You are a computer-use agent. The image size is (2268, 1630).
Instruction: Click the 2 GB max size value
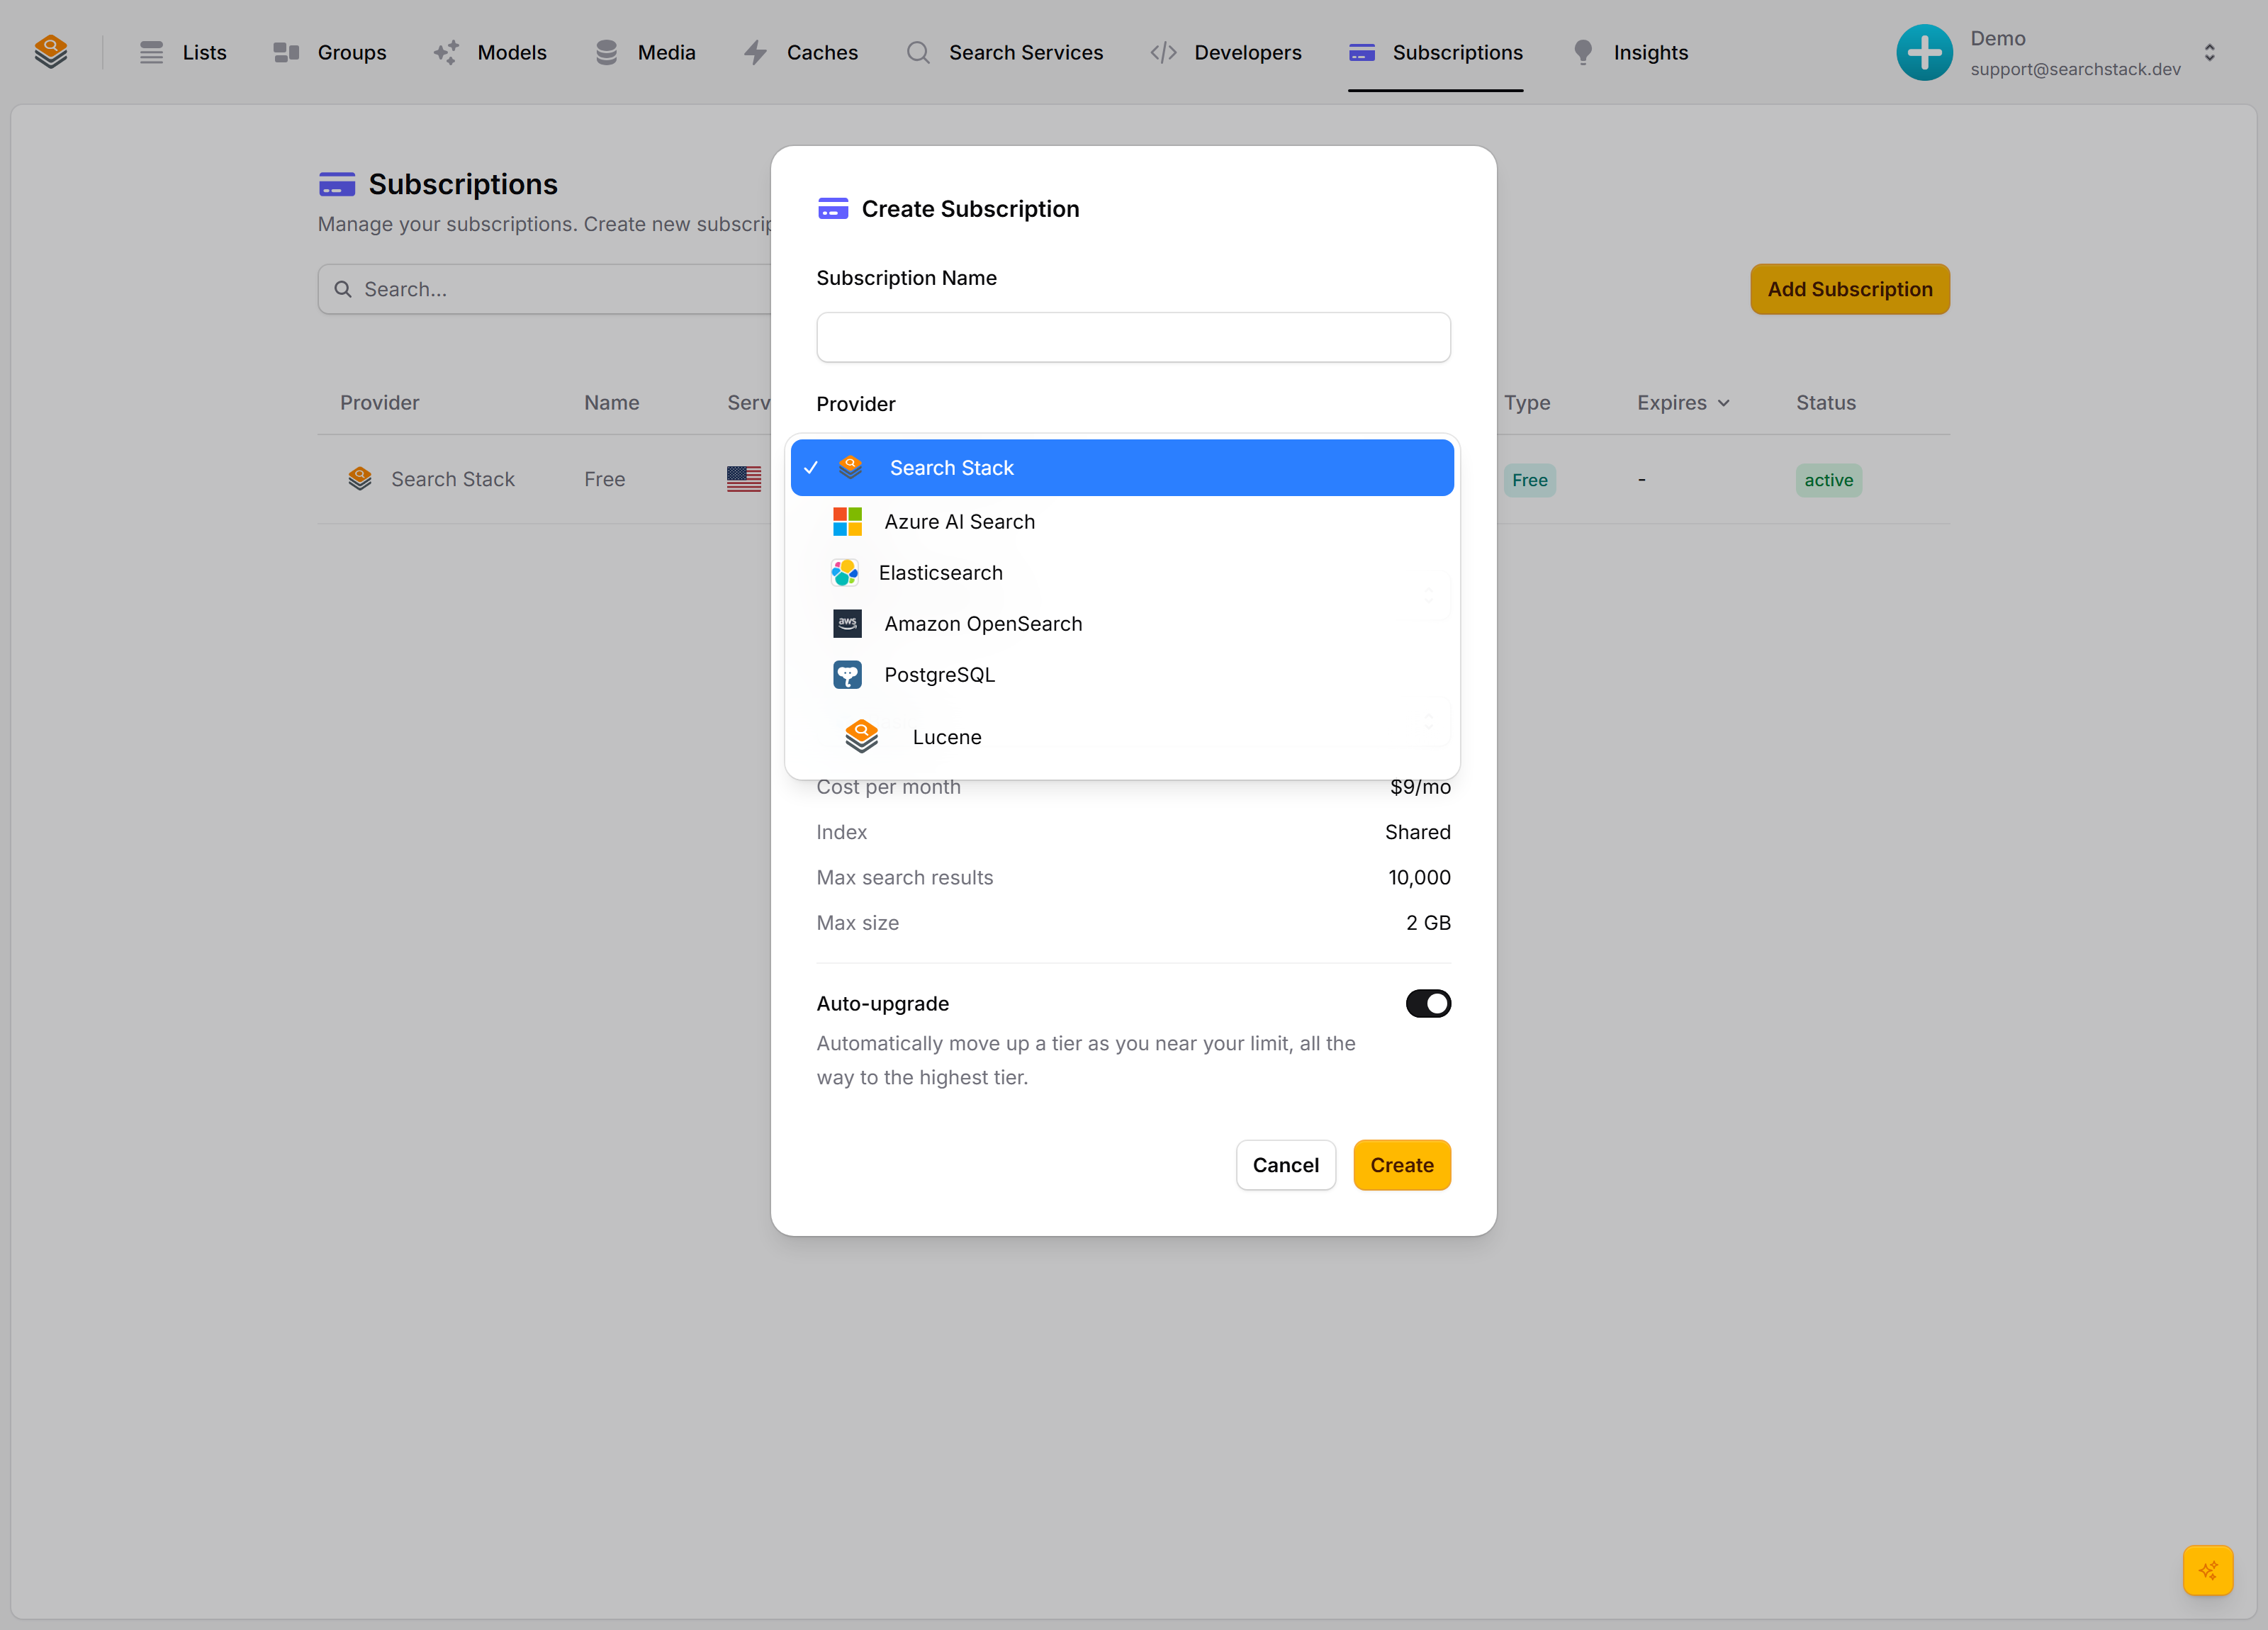pos(1428,923)
